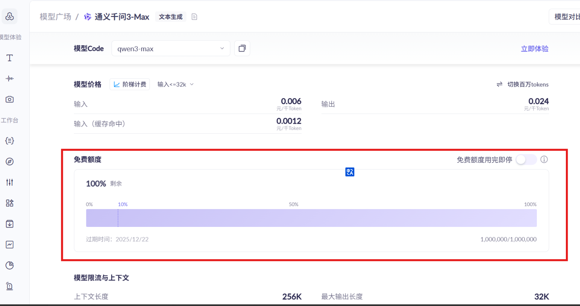Open the document icon beside 文本生成

coord(194,17)
